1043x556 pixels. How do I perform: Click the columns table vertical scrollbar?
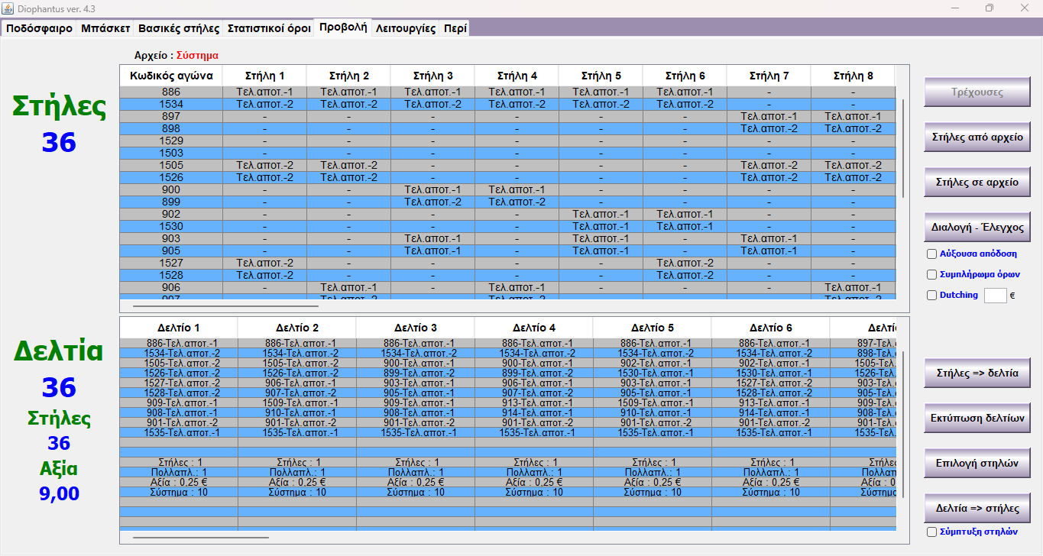(903, 147)
